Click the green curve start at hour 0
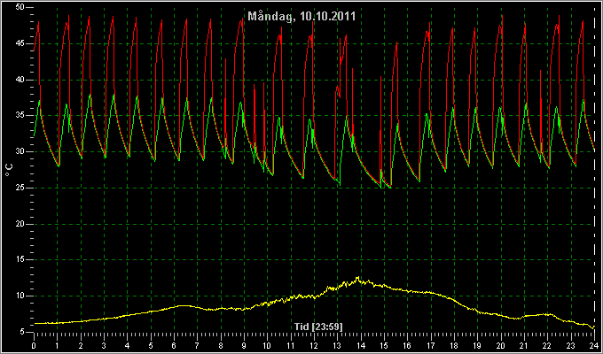This screenshot has width=603, height=354. point(35,135)
